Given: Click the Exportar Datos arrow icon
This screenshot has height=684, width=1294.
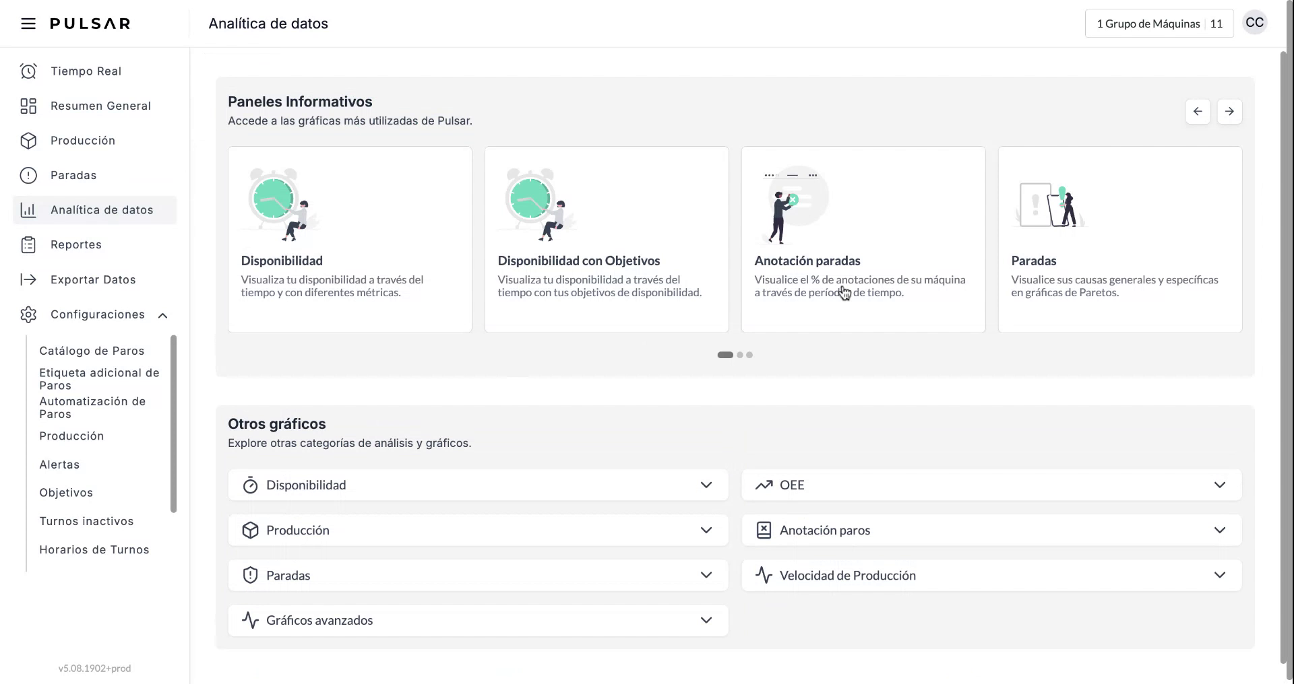Looking at the screenshot, I should 28,280.
